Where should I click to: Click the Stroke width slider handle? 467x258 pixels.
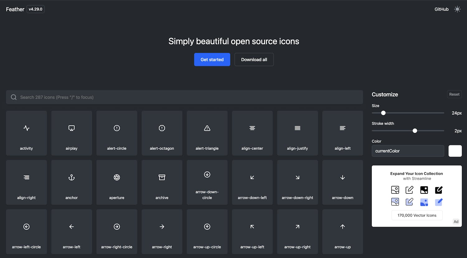click(415, 131)
